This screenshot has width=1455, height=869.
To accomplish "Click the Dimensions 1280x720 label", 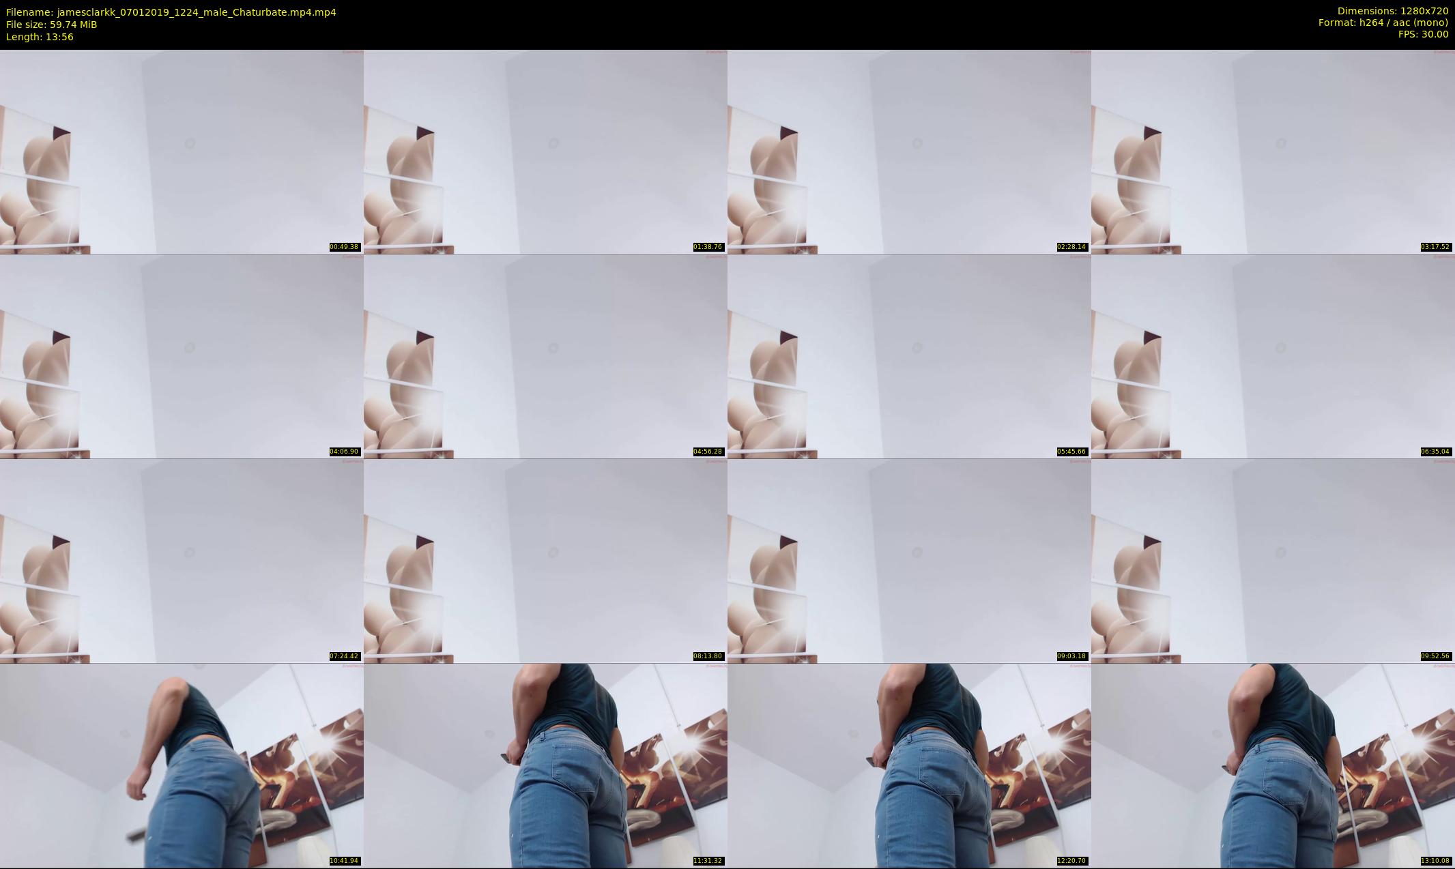I will point(1392,11).
